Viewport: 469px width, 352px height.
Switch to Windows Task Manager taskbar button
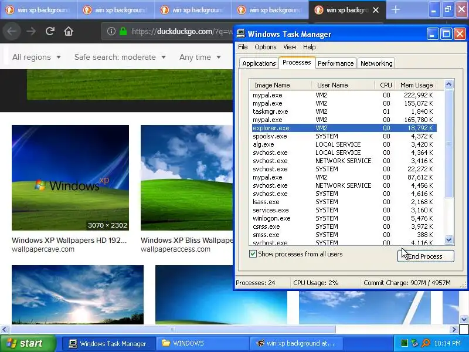click(109, 344)
